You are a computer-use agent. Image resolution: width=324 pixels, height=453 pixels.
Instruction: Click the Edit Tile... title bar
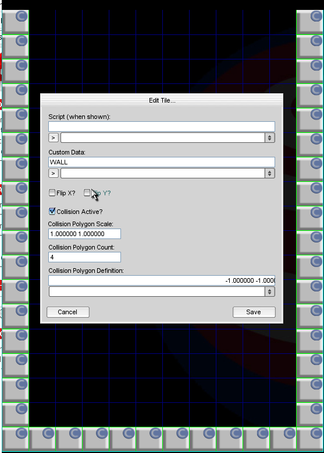point(162,100)
